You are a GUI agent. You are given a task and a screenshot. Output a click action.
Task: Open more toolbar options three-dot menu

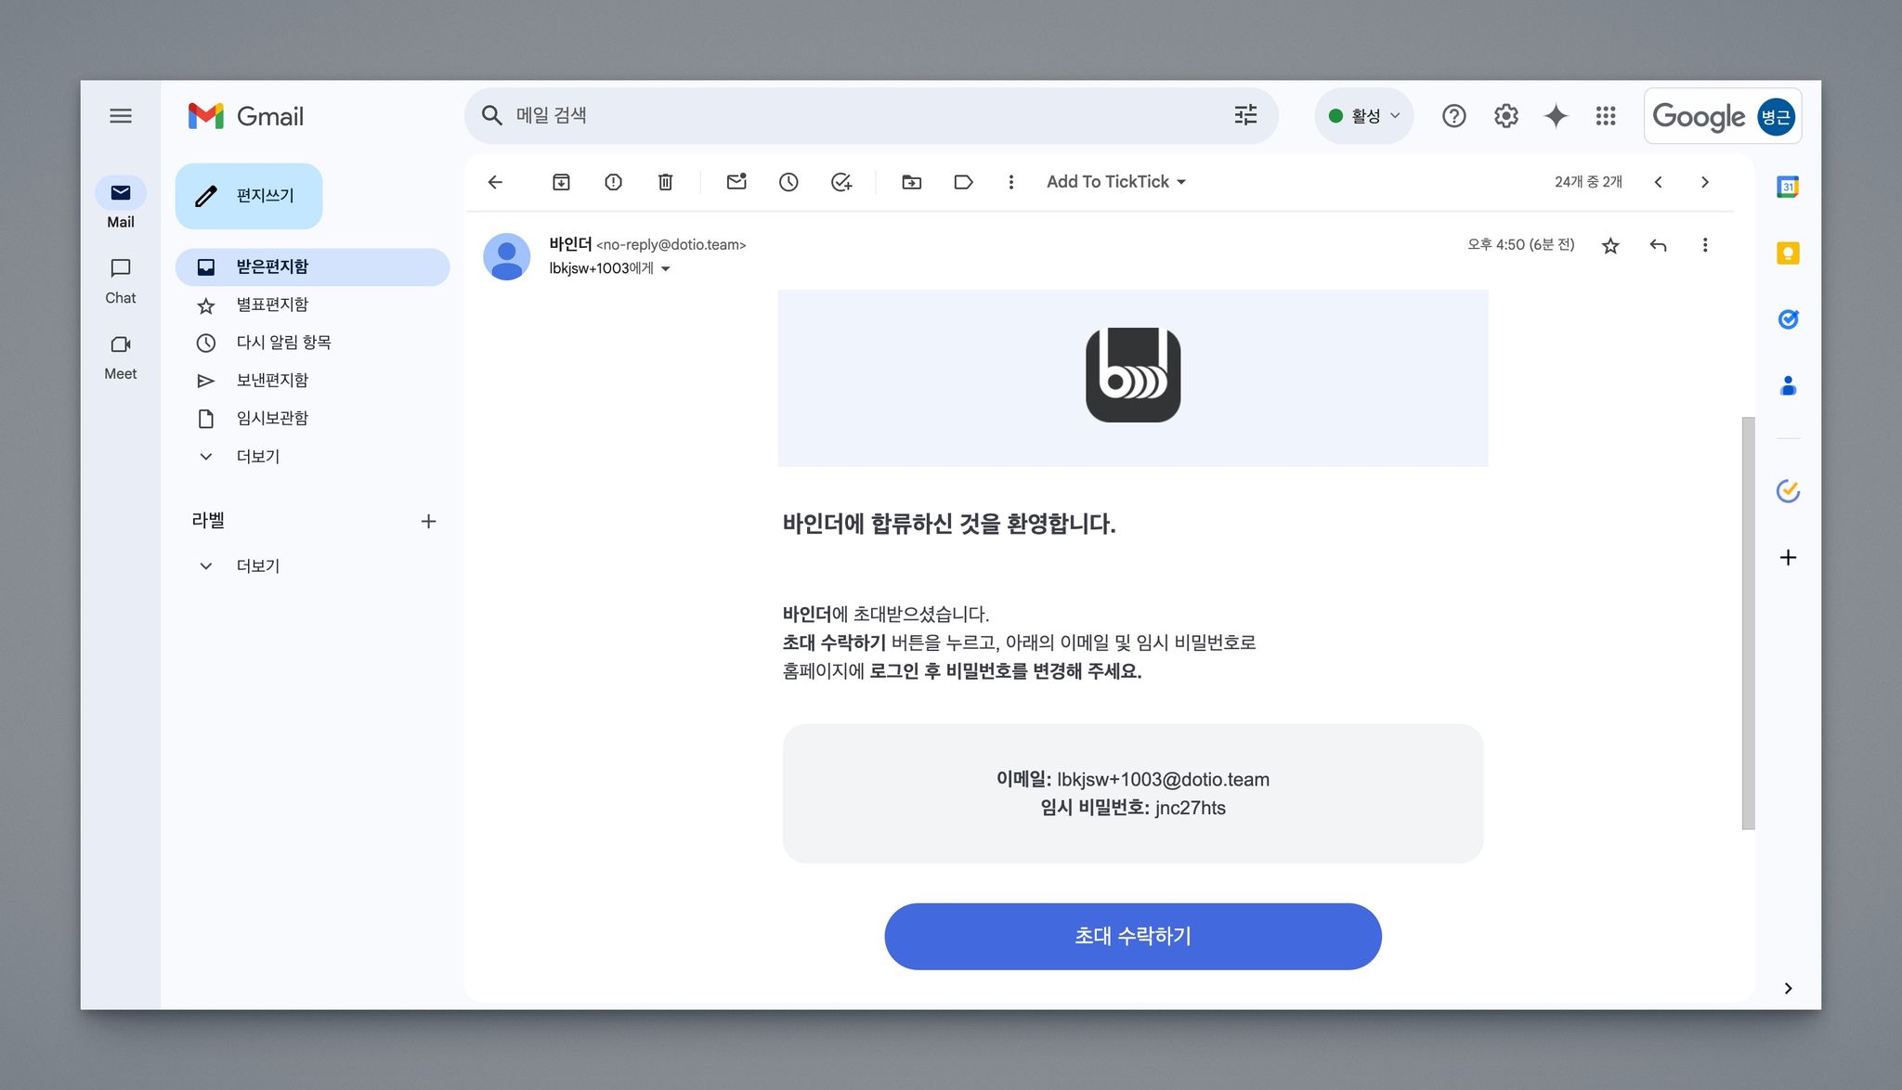tap(1011, 182)
